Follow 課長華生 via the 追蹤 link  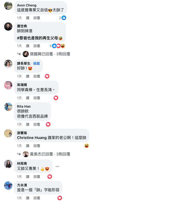37,64
